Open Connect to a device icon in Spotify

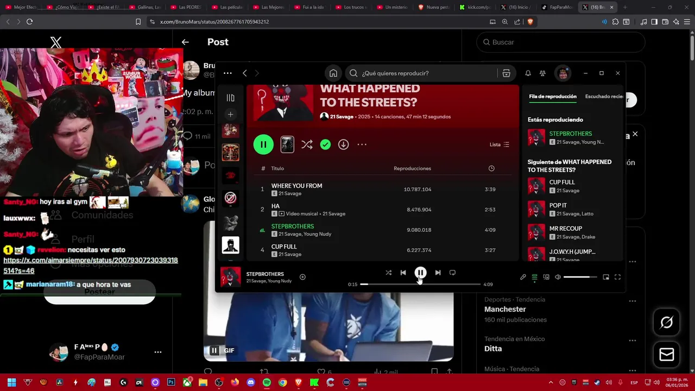(x=546, y=277)
